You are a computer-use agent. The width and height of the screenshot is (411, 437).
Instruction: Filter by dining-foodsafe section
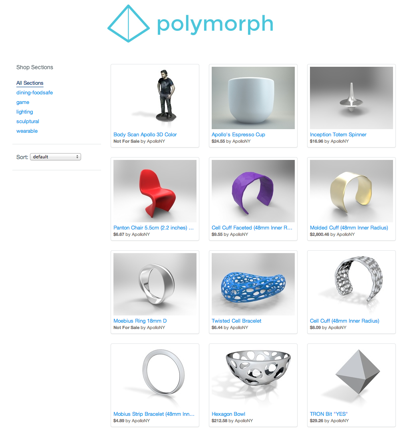pos(34,92)
